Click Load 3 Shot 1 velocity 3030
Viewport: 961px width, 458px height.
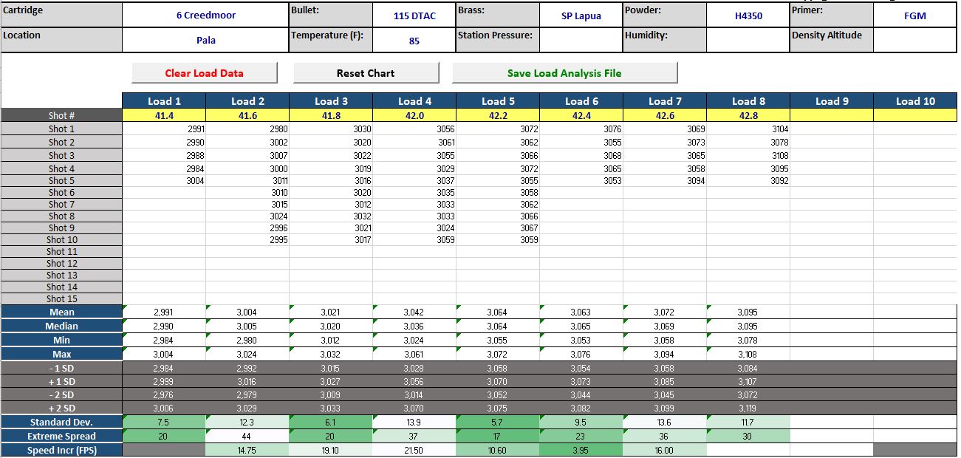click(x=331, y=129)
